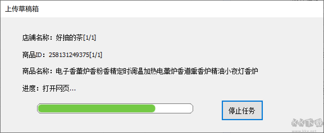Click the product ID number 258131249375
This screenshot has width=324, height=133.
[69, 55]
